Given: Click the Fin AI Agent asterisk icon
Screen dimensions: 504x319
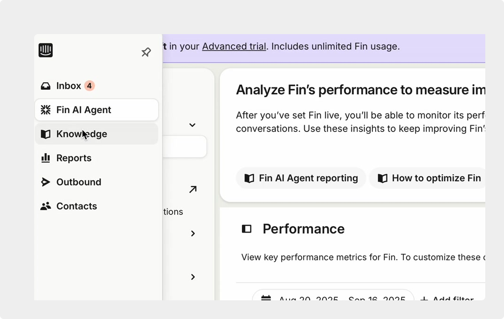Looking at the screenshot, I should coord(45,110).
